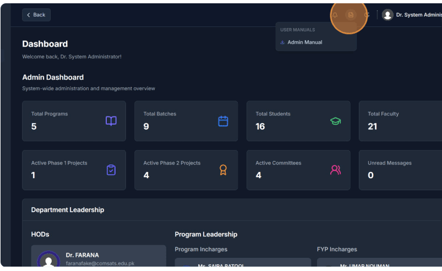Select the Active Phase 1 Projects count
This screenshot has width=442, height=271.
click(33, 175)
